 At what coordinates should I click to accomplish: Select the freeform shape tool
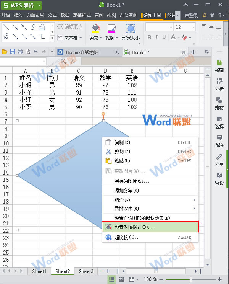pos(42,27)
